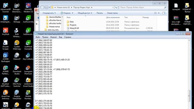
Task: Select AtomicMailSer folder in navigation tree
Action: [x=54, y=17]
